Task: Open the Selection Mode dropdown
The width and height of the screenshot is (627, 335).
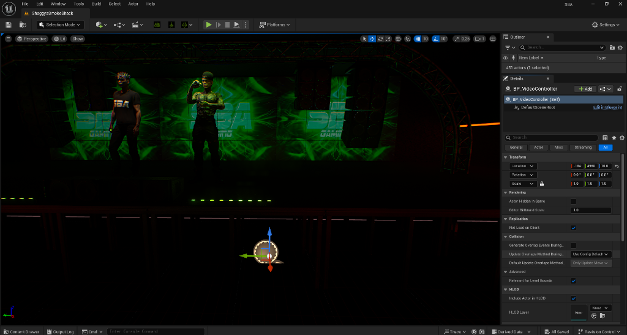Action: point(61,24)
